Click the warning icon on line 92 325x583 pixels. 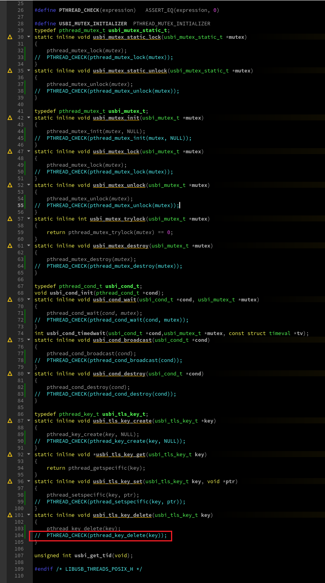[x=10, y=455]
